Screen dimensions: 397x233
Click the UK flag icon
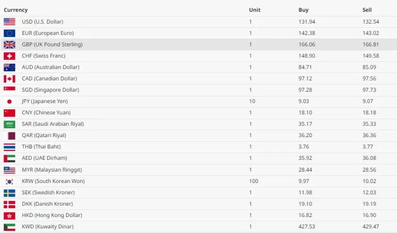tap(9, 44)
